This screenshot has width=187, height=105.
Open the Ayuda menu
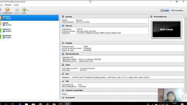(16, 5)
